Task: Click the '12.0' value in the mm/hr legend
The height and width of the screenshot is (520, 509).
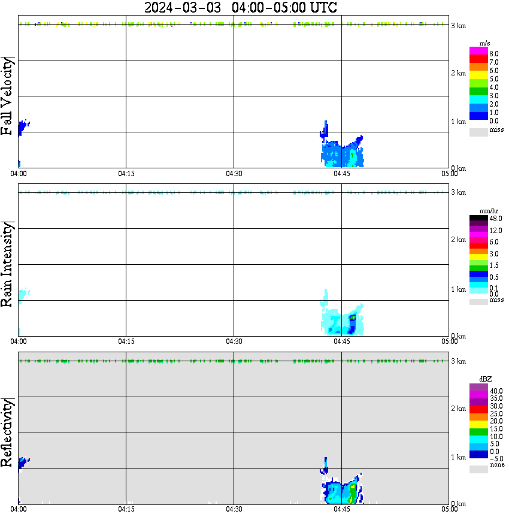Action: (x=496, y=231)
